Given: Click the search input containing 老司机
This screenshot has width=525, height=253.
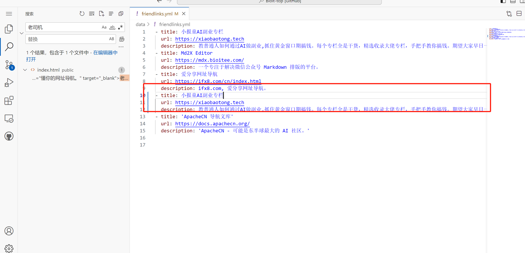Looking at the screenshot, I should [63, 27].
